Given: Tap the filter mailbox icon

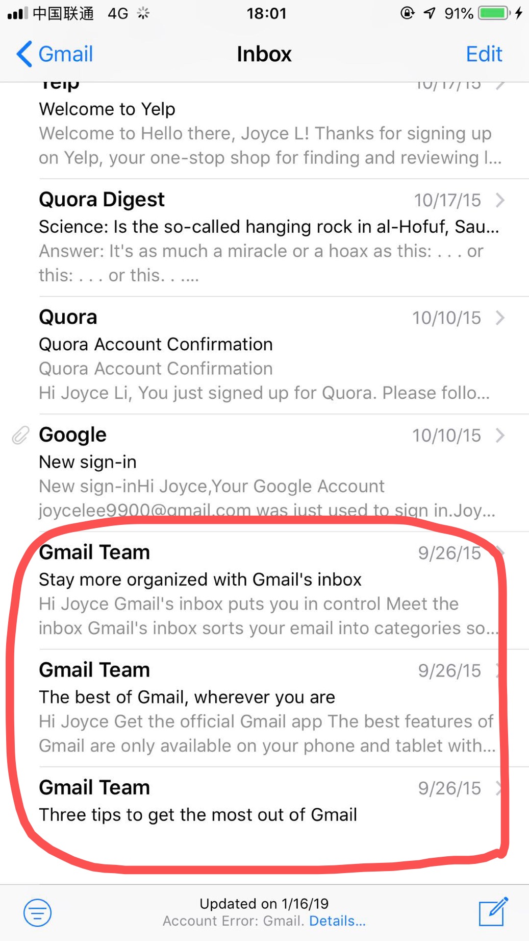Looking at the screenshot, I should (38, 912).
